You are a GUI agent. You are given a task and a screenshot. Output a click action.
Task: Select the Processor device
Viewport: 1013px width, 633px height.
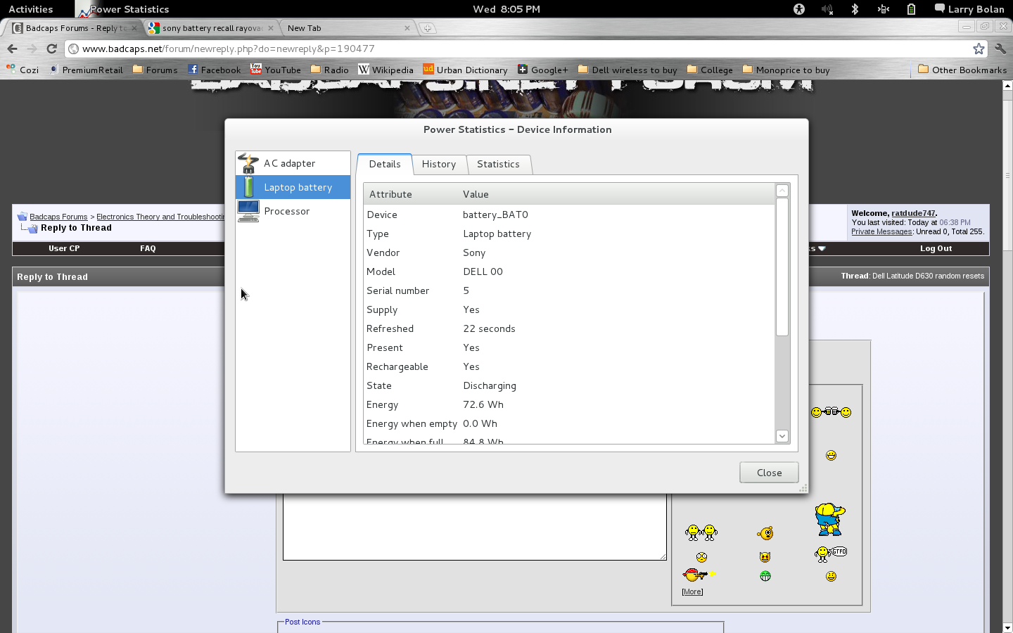click(293, 211)
